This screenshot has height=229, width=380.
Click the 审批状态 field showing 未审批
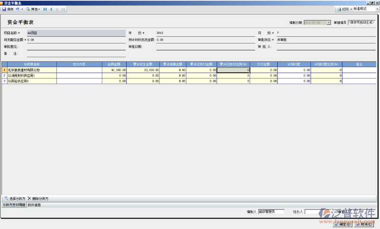click(326, 40)
